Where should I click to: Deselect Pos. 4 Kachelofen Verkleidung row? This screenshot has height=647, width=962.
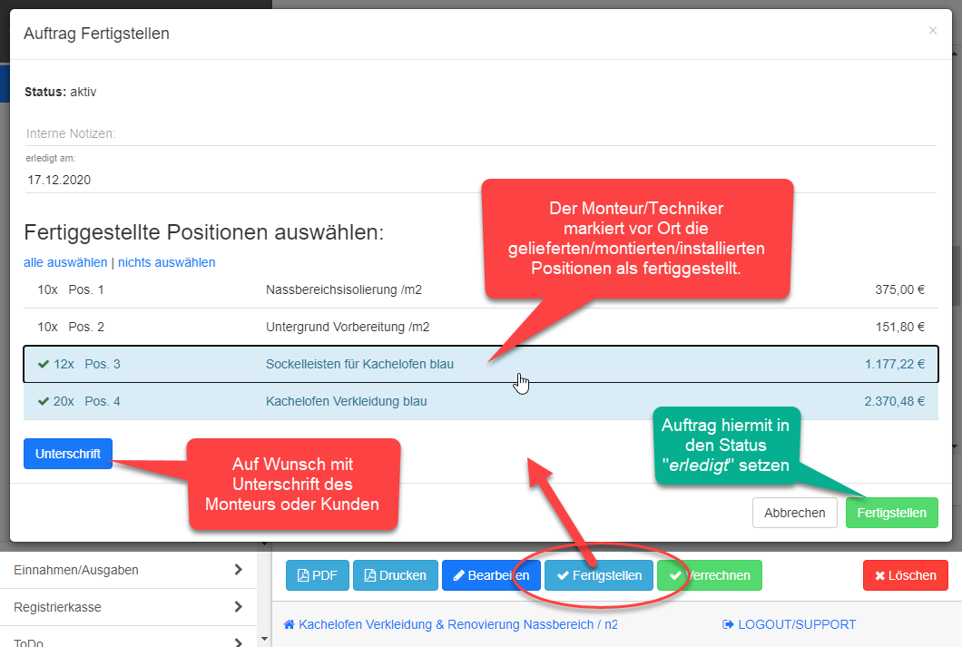point(363,401)
